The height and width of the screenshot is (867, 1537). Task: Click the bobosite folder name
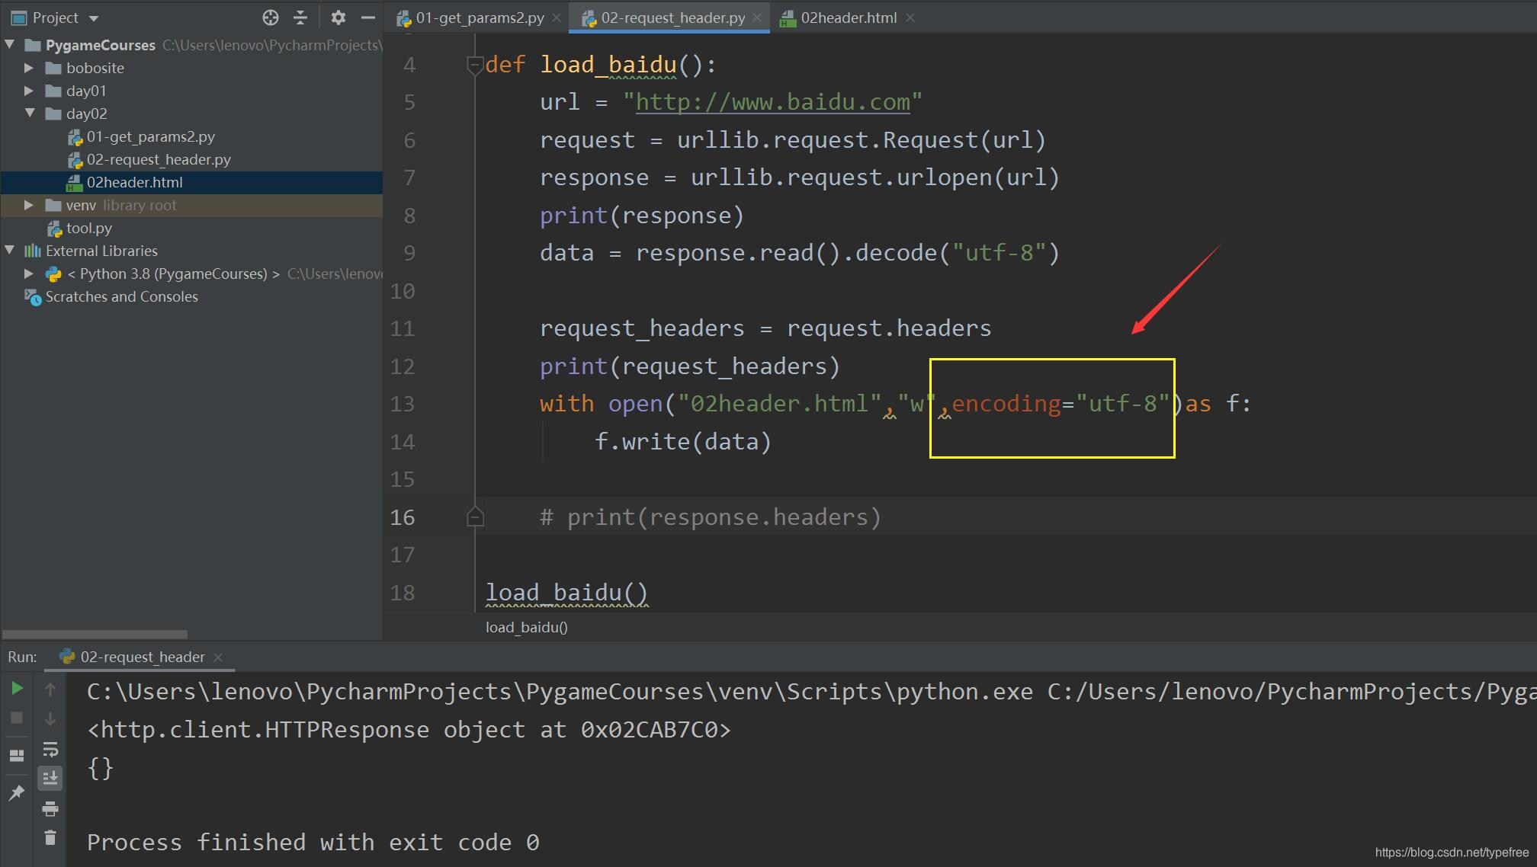point(95,68)
